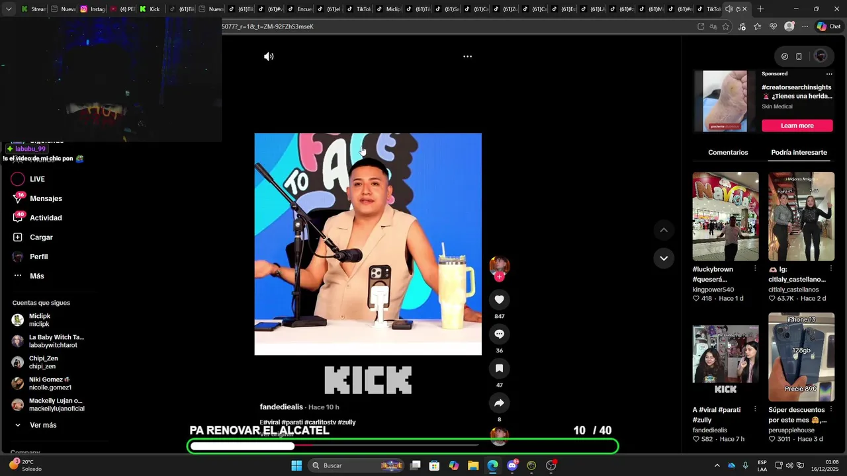Open Edge Copilot Chat button

coord(828,26)
